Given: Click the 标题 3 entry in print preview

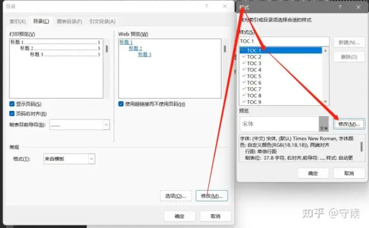Looking at the screenshot, I should point(65,54).
